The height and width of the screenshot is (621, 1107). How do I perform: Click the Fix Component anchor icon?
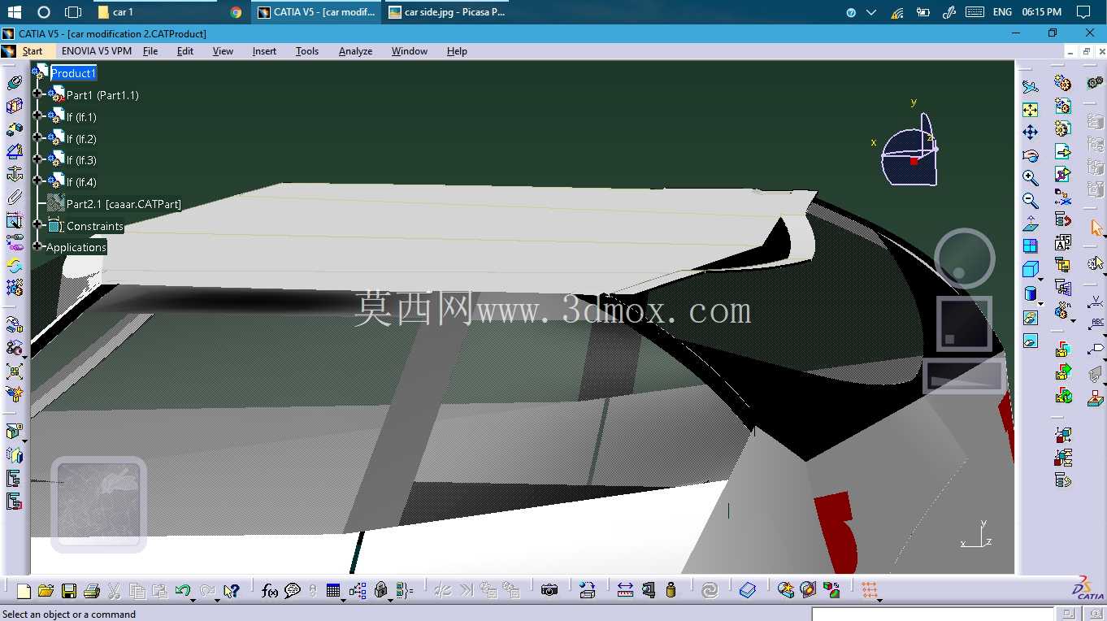15,174
